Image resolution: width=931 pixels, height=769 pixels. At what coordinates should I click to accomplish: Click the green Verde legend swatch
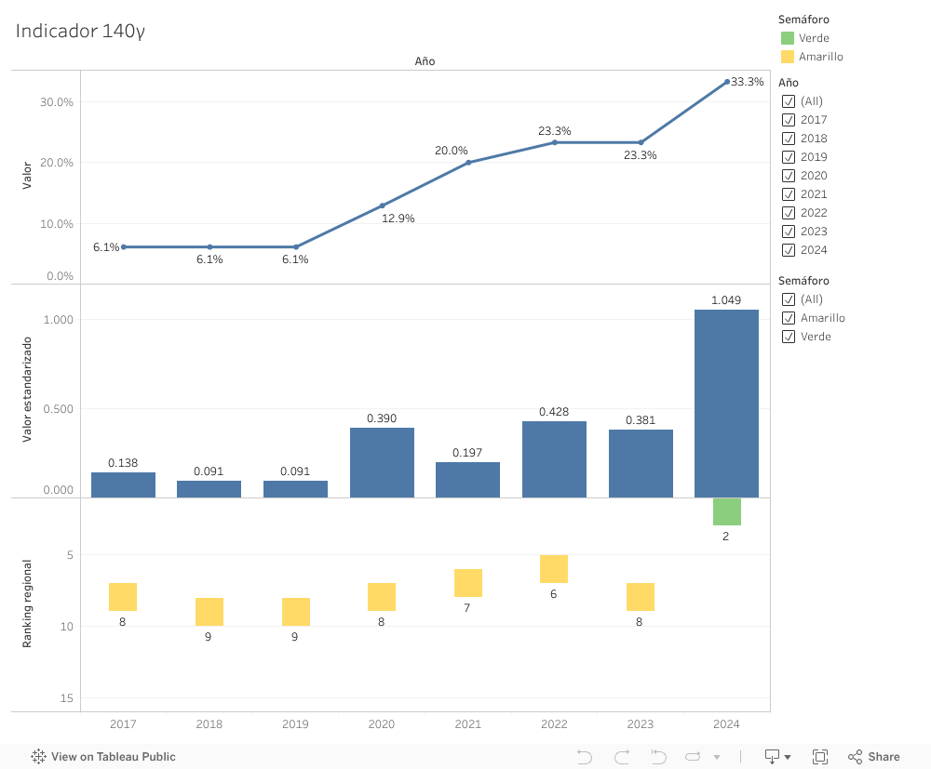coord(787,37)
